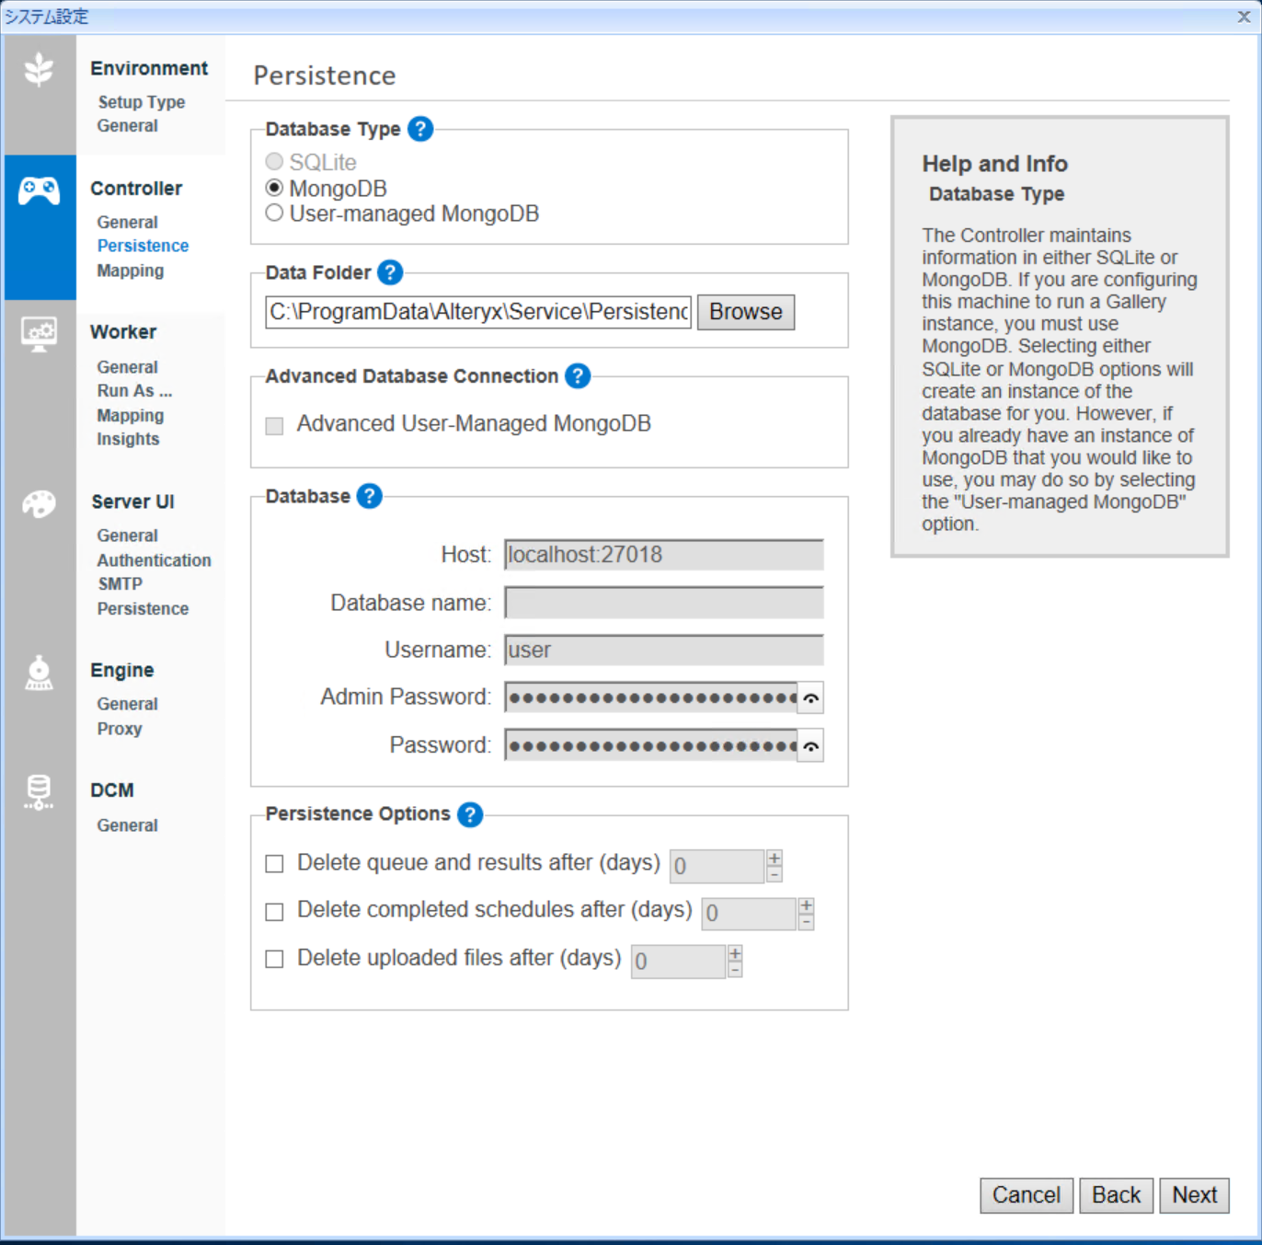The width and height of the screenshot is (1262, 1245).
Task: Reveal the Admin Password contents
Action: pos(809,697)
